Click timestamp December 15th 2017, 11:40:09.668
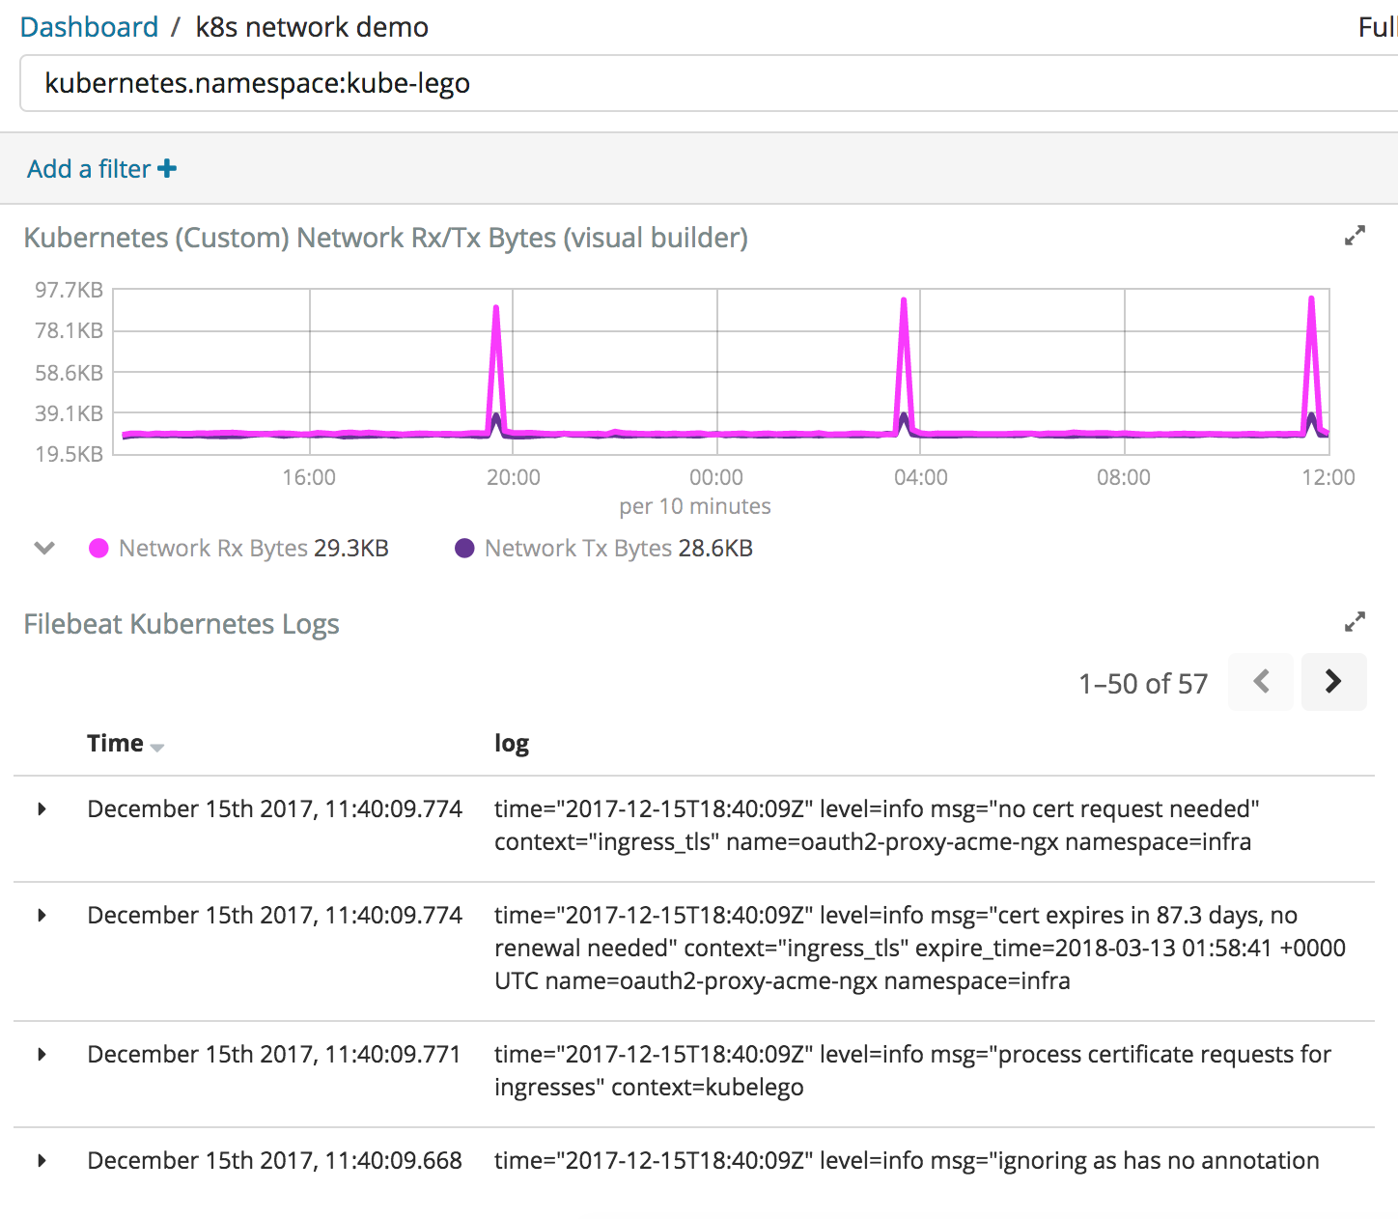1398x1219 pixels. pos(274,1160)
